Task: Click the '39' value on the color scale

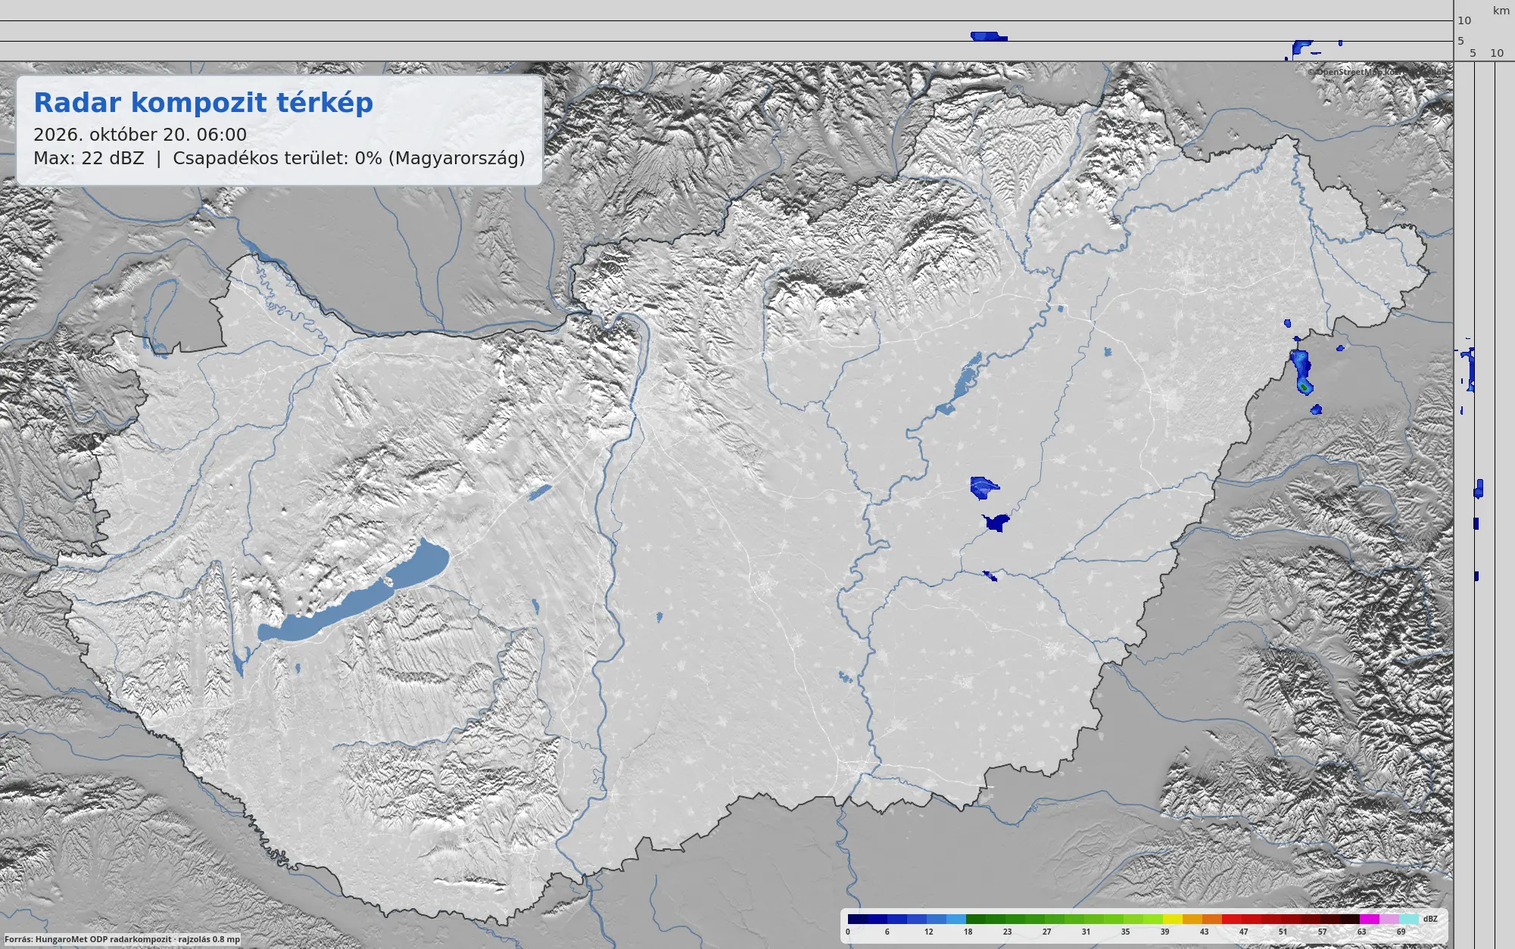Action: pos(1164,932)
